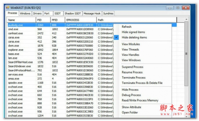Select svchost.exe with PID 956
The image size is (199, 121).
tap(60, 112)
